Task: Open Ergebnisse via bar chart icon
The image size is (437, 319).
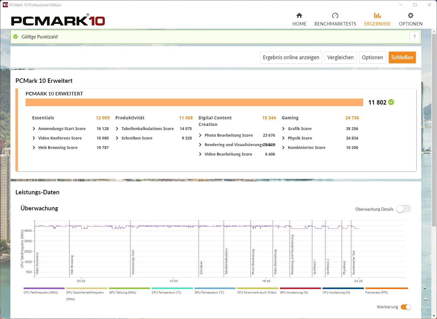Action: click(x=377, y=15)
